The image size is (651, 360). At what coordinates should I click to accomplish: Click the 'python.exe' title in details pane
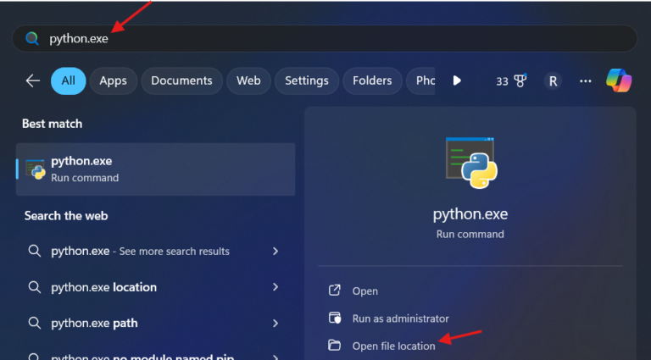470,214
